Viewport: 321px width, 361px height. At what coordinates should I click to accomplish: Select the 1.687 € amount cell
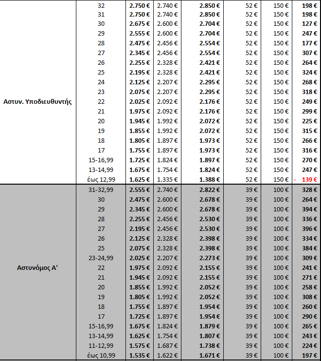point(167,346)
